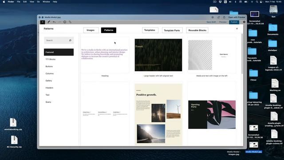The height and width of the screenshot is (160, 284).
Task: Open the Window menu in menu bar
Action: tap(46, 2)
